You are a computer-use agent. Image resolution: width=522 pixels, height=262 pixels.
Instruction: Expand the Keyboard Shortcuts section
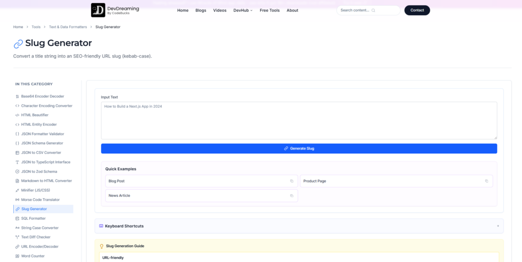[299, 226]
